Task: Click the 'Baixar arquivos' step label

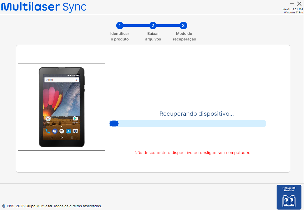Action: point(153,36)
